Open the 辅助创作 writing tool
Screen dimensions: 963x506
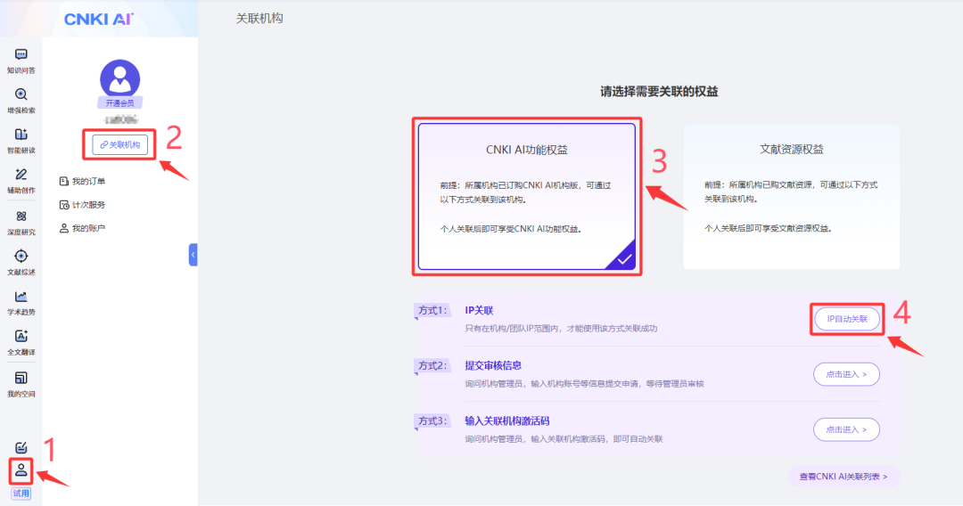pyautogui.click(x=21, y=180)
